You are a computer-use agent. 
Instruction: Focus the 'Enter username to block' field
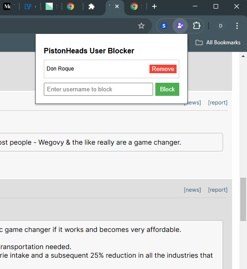point(98,89)
